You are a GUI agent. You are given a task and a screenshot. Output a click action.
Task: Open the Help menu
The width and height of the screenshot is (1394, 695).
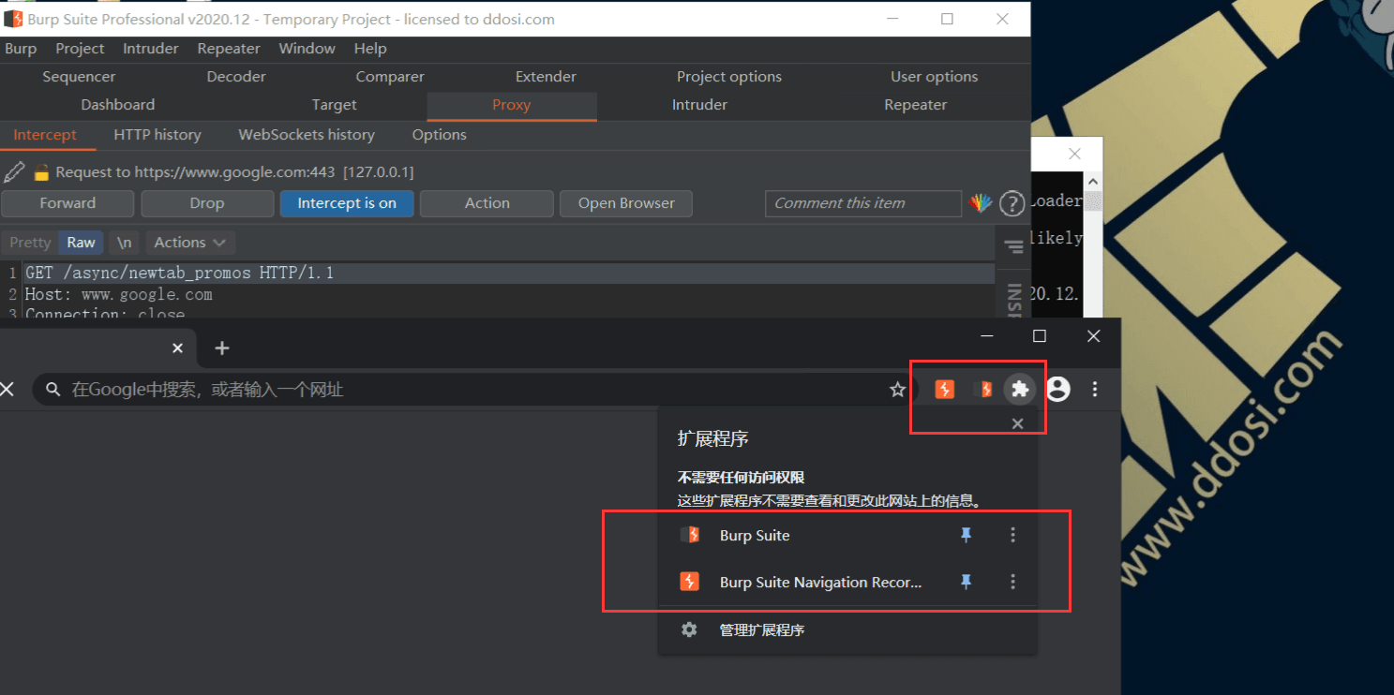(370, 49)
